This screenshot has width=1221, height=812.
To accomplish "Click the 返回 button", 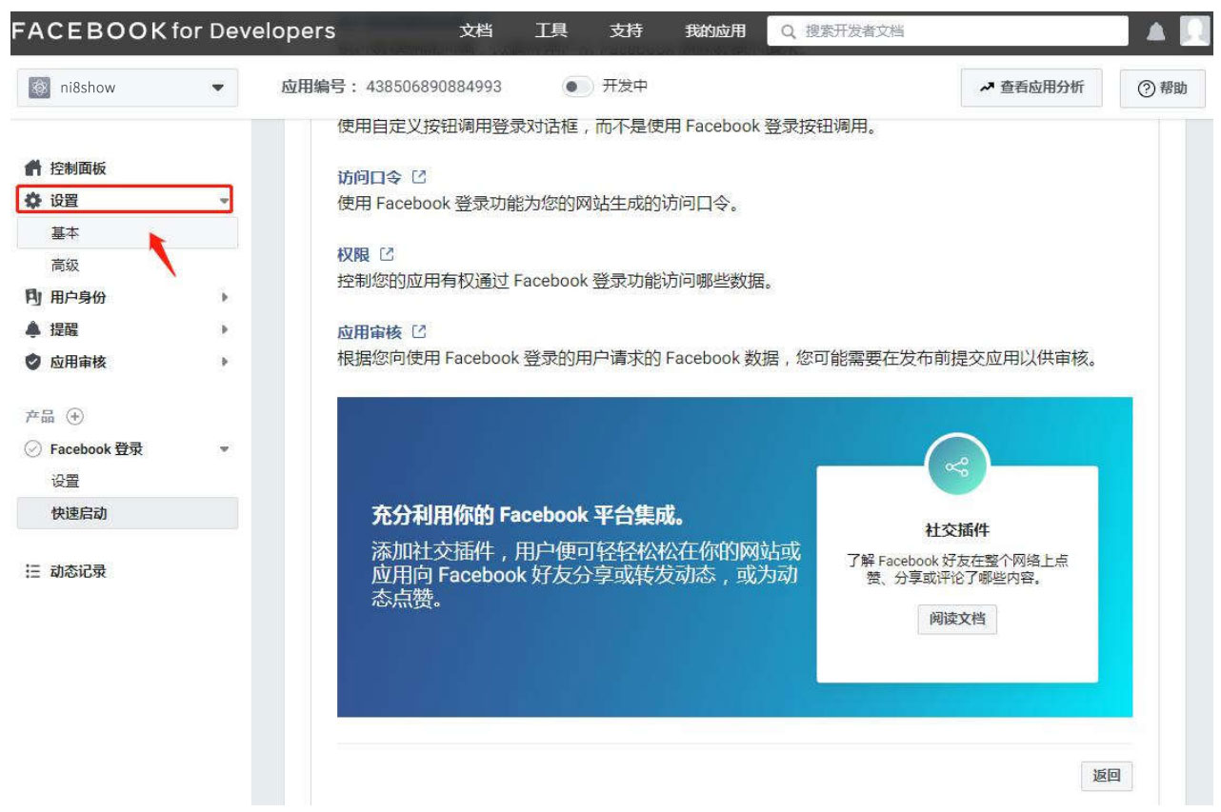I will (x=1106, y=775).
